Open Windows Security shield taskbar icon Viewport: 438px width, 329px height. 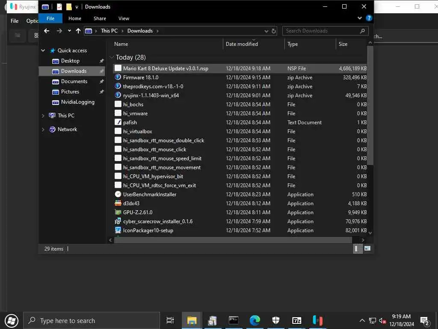tap(276, 320)
